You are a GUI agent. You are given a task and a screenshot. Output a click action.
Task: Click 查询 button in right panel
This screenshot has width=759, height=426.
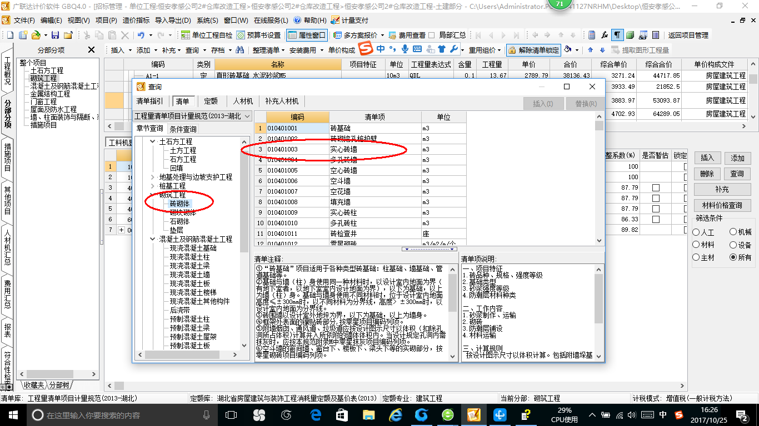click(x=737, y=174)
